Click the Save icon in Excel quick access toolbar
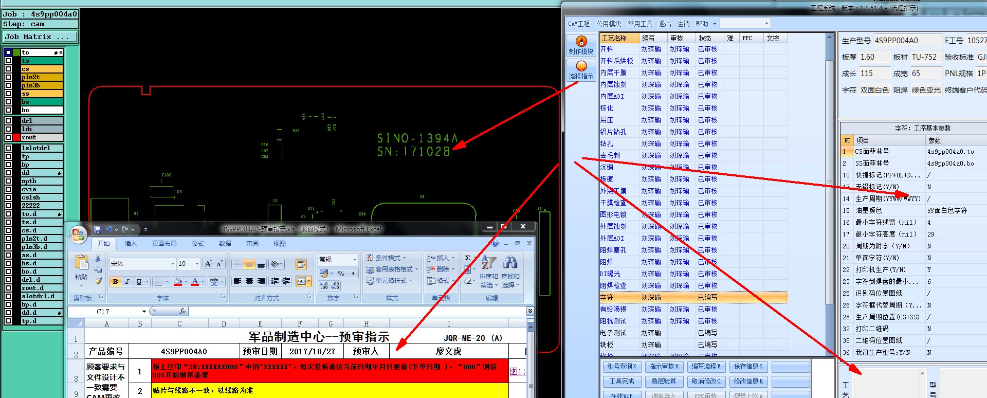This screenshot has height=398, width=987. 98,229
